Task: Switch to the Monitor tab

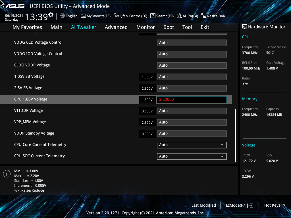Action: coord(145,27)
